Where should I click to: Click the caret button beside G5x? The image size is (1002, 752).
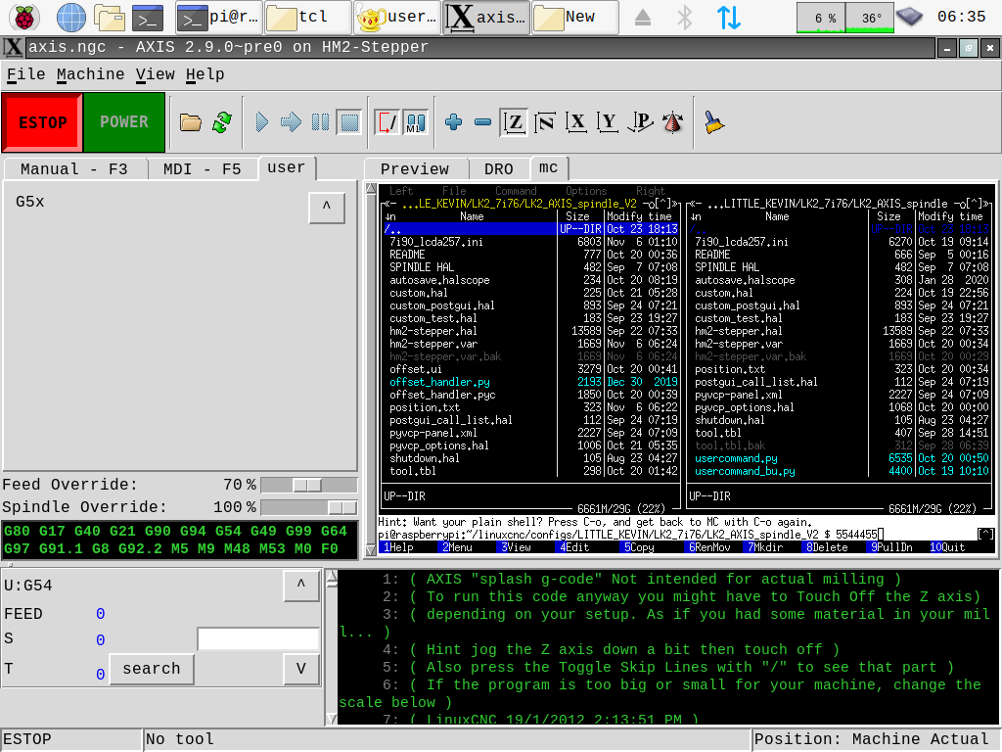tap(327, 208)
